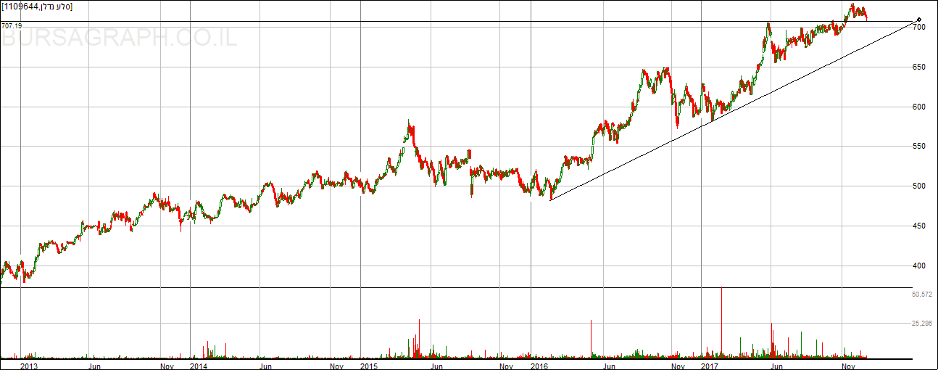Image resolution: width=938 pixels, height=370 pixels.
Task: Select the 707.19 price level label
Action: pos(11,26)
